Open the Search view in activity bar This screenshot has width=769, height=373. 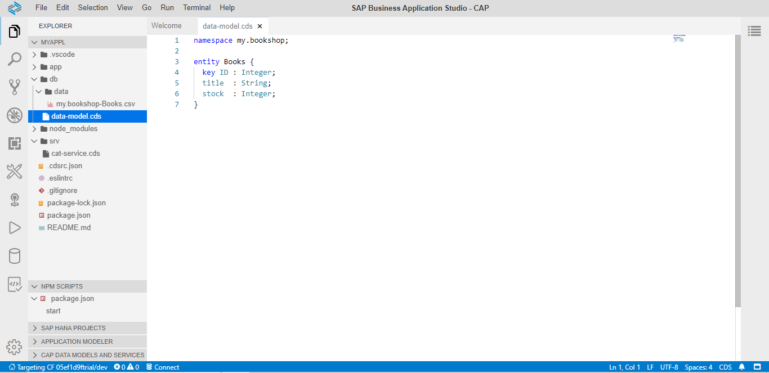click(14, 59)
